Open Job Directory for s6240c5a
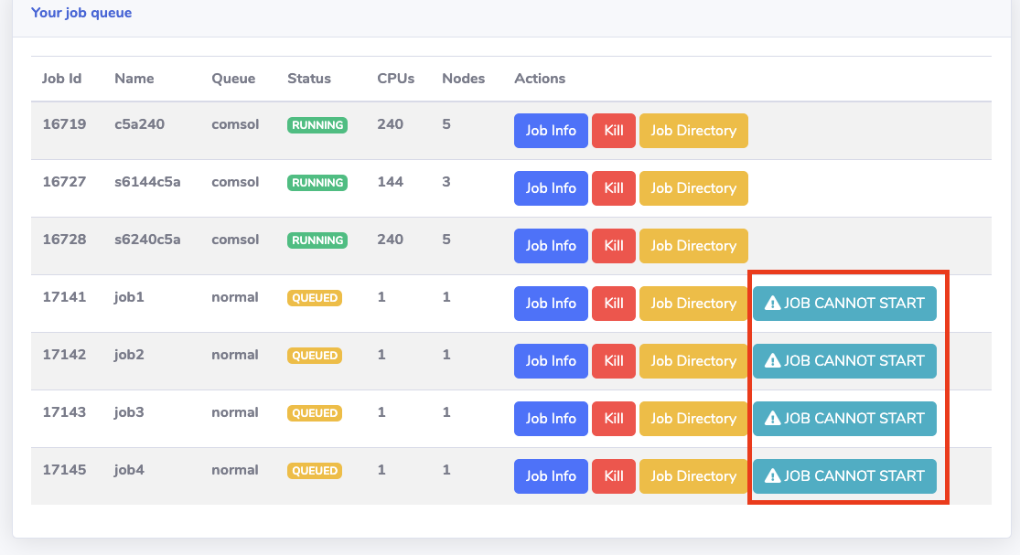 pos(693,246)
